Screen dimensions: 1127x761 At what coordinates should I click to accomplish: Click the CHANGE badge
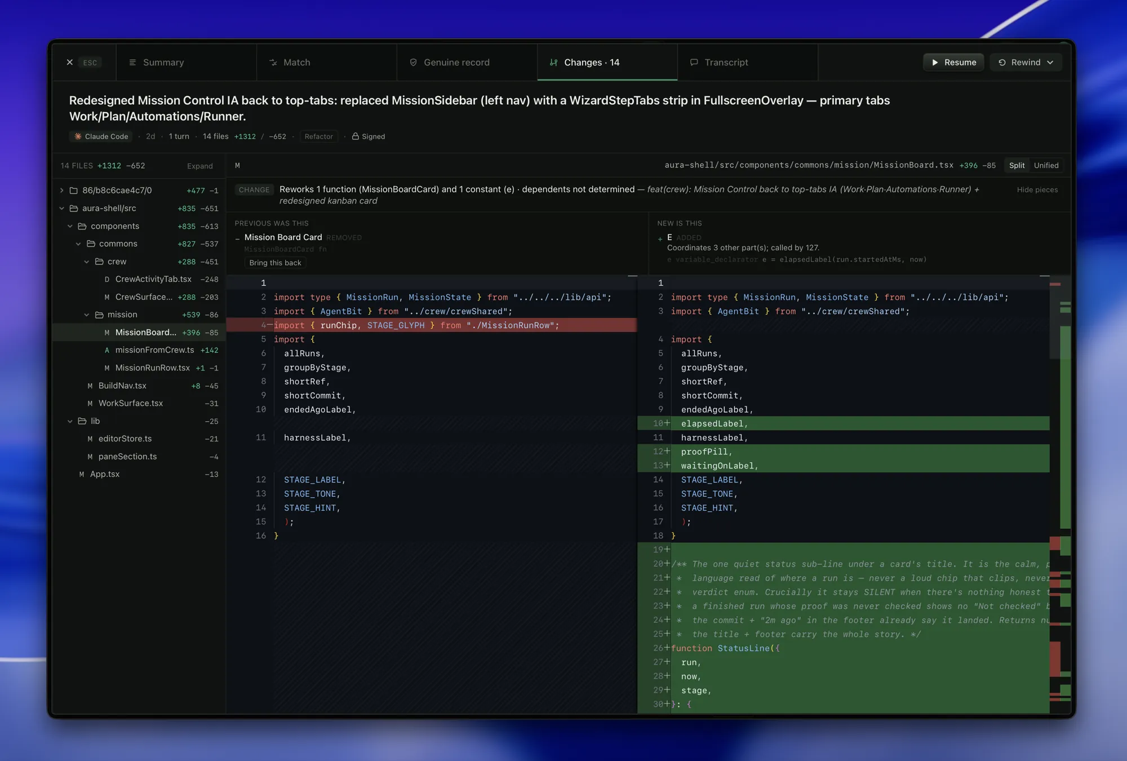point(254,190)
